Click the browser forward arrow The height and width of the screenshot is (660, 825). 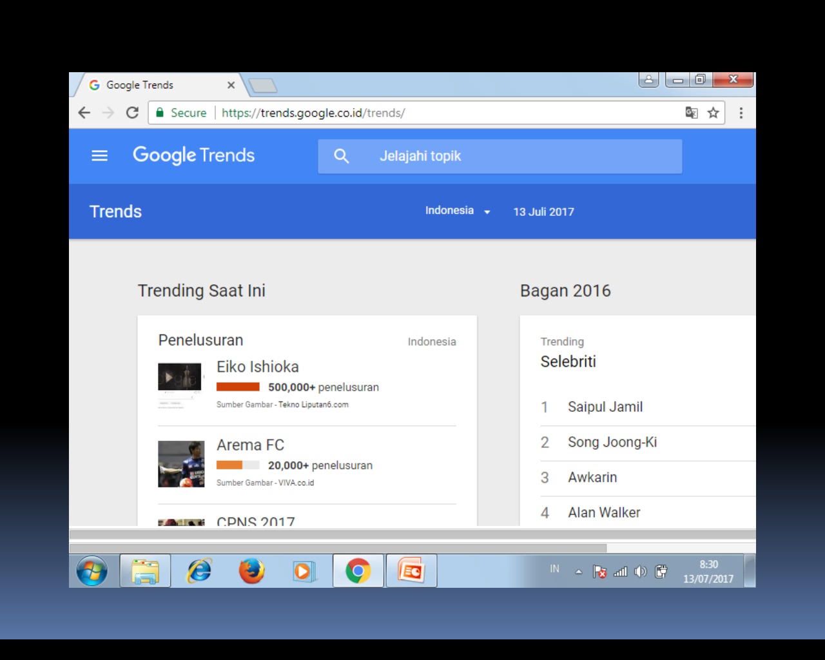pyautogui.click(x=108, y=113)
